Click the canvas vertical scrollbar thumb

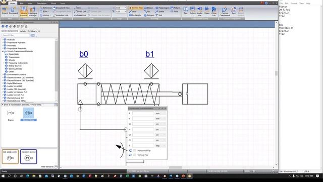coord(276,73)
